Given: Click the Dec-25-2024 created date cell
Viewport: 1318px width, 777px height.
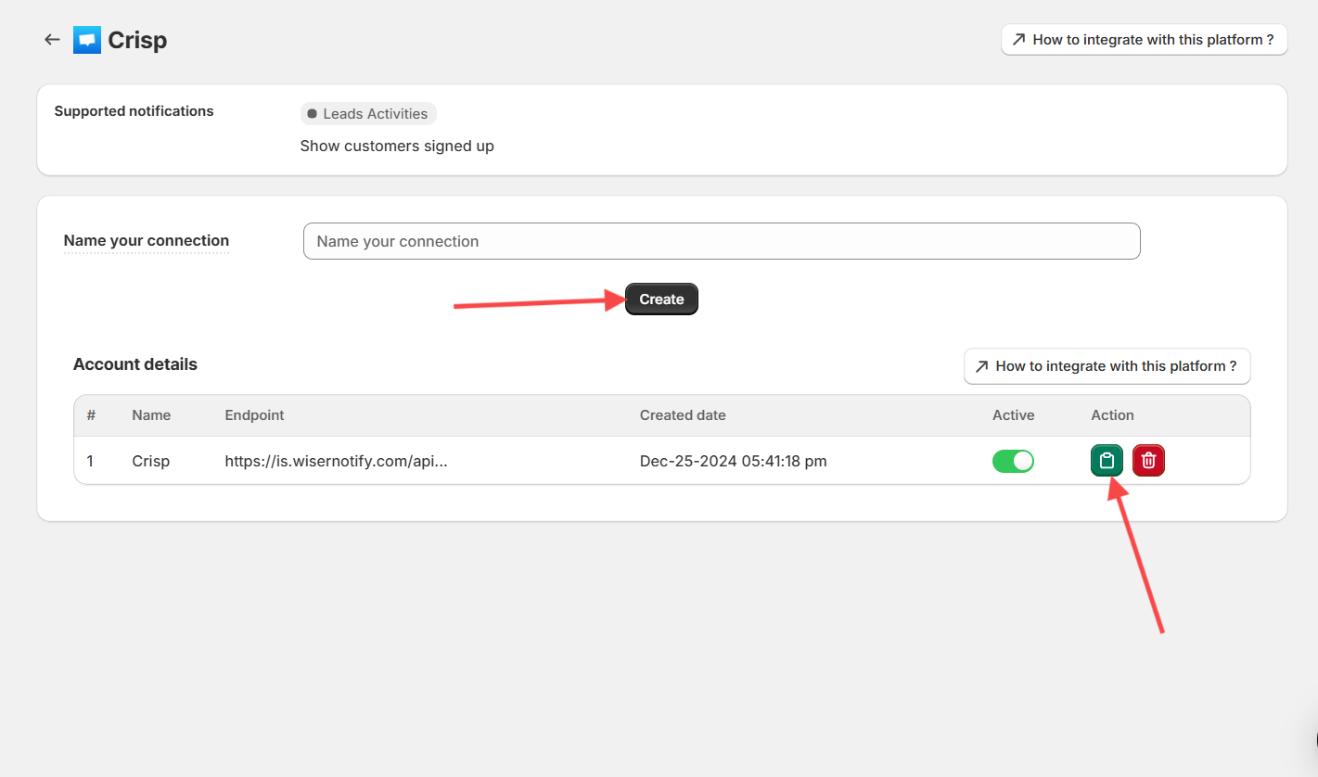Looking at the screenshot, I should [733, 461].
